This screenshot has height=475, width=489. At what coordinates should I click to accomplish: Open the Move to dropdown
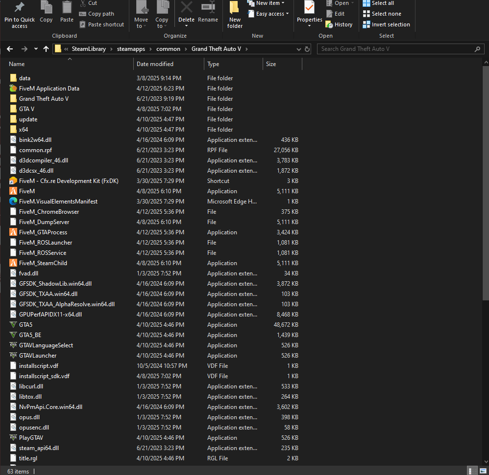pos(141,23)
